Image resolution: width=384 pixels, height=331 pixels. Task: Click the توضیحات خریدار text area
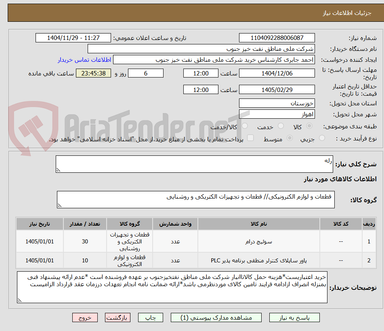point(172,287)
